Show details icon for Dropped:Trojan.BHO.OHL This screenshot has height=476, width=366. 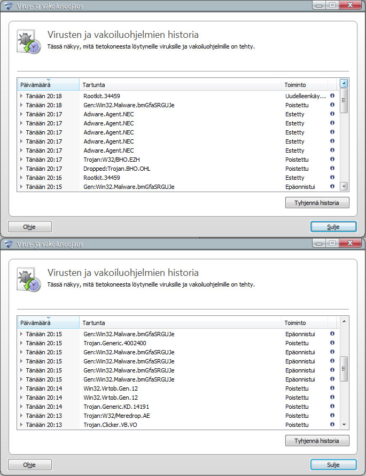coord(332,168)
